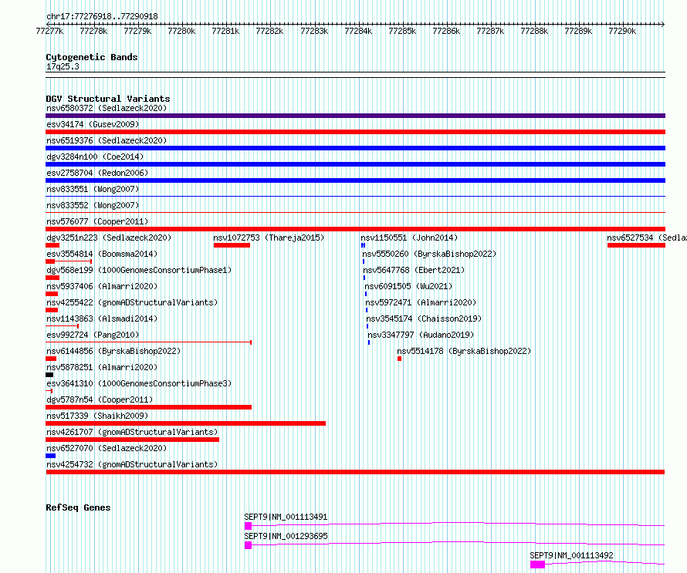
Task: Click the DGV Structural Variants track title
Action: tap(108, 99)
